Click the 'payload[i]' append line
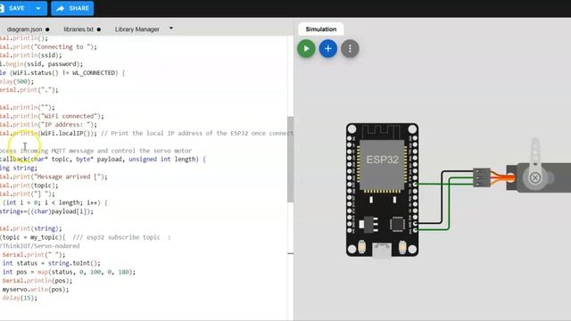This screenshot has width=571, height=321. 46,211
